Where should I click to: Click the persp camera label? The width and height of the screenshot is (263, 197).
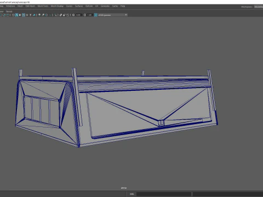[x=124, y=188]
